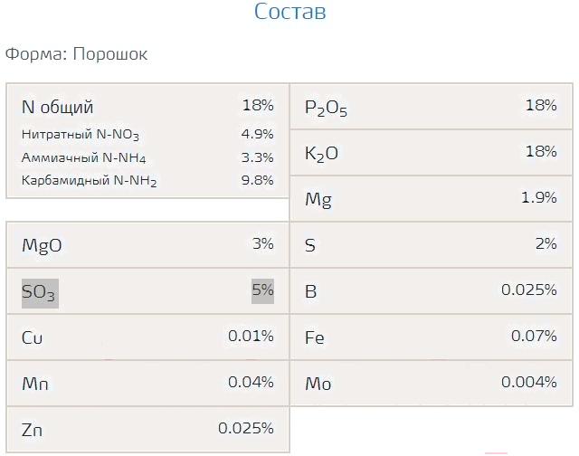Select the Mg 1.9% cell
Screen dimensions: 579x456
click(x=431, y=199)
